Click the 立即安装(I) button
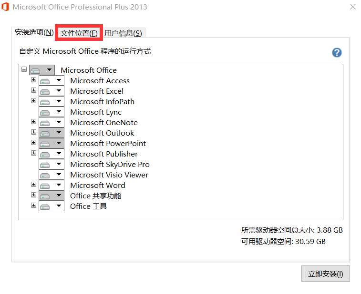This screenshot has width=361, height=294. pyautogui.click(x=326, y=274)
